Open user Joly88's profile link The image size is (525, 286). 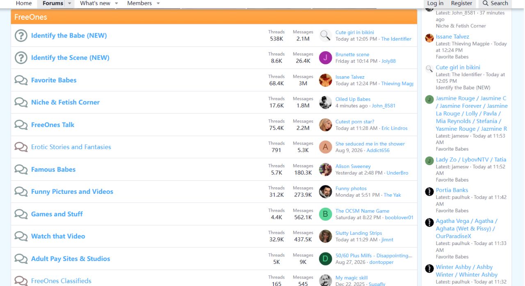click(x=389, y=61)
